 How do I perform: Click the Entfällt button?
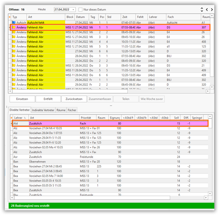pos(48,99)
